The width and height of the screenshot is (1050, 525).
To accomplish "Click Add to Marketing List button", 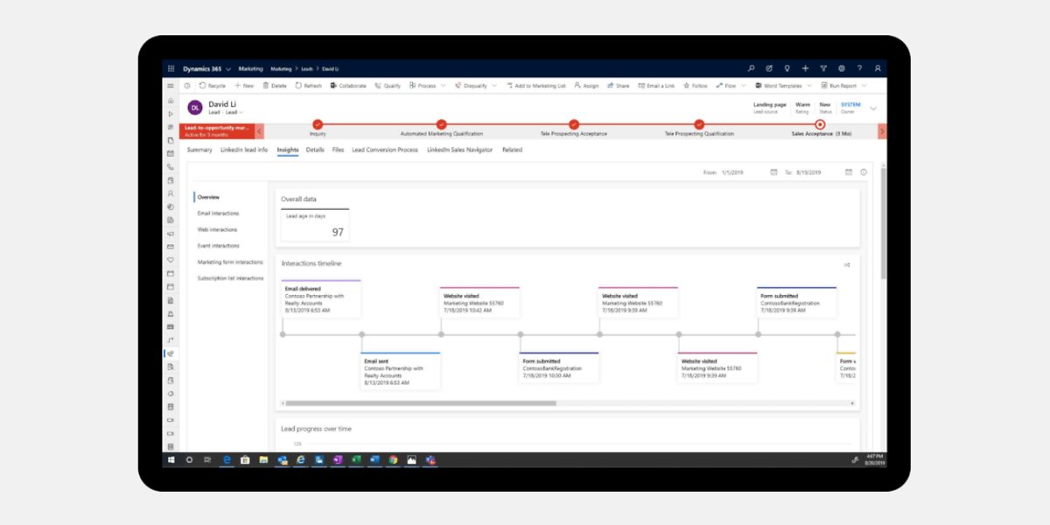I will (x=535, y=86).
